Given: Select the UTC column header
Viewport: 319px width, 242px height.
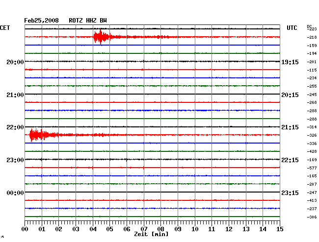Looking at the screenshot, I should tap(292, 28).
